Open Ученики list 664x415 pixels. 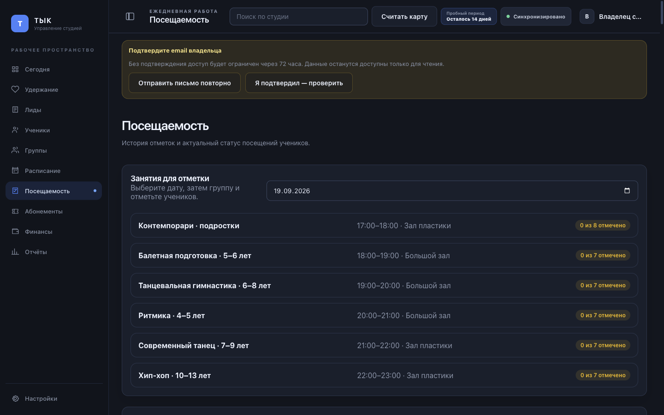click(x=53, y=130)
